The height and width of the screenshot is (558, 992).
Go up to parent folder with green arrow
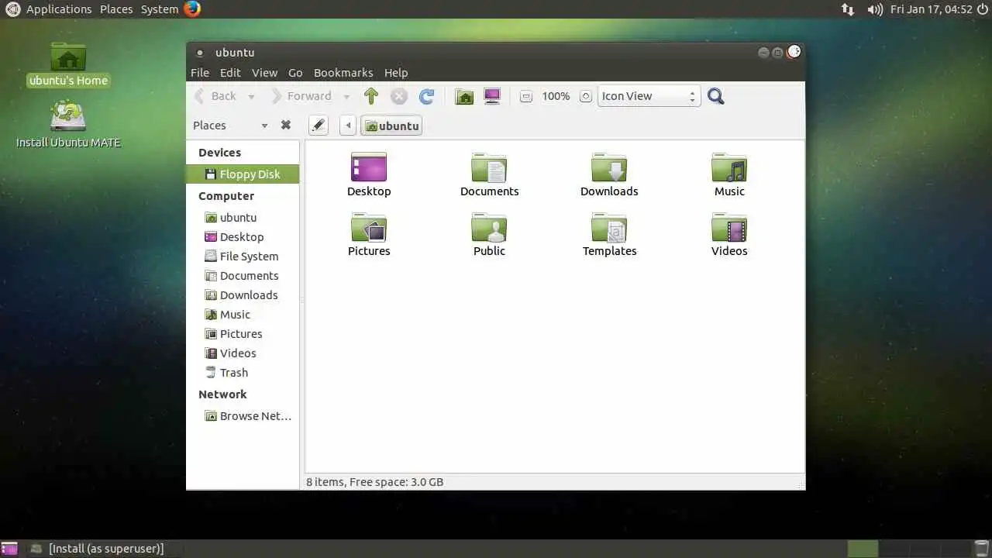click(371, 96)
